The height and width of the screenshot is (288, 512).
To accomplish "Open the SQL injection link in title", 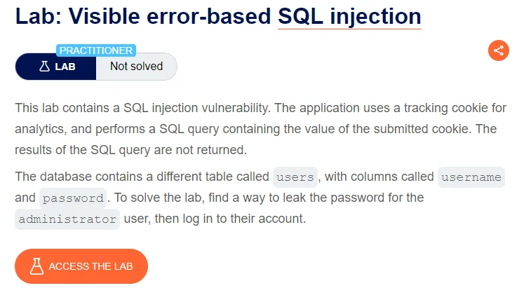I will pyautogui.click(x=349, y=16).
